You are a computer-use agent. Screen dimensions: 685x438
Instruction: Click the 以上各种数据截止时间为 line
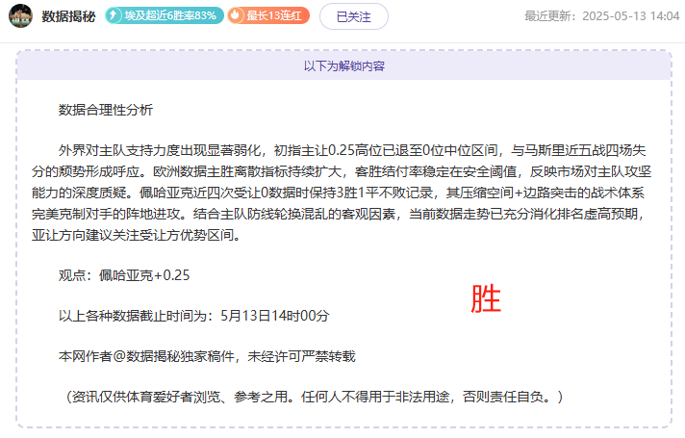point(194,316)
